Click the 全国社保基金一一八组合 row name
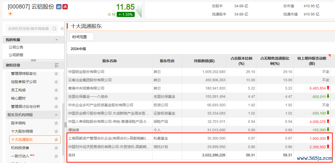335x163 pixels. pos(88,96)
